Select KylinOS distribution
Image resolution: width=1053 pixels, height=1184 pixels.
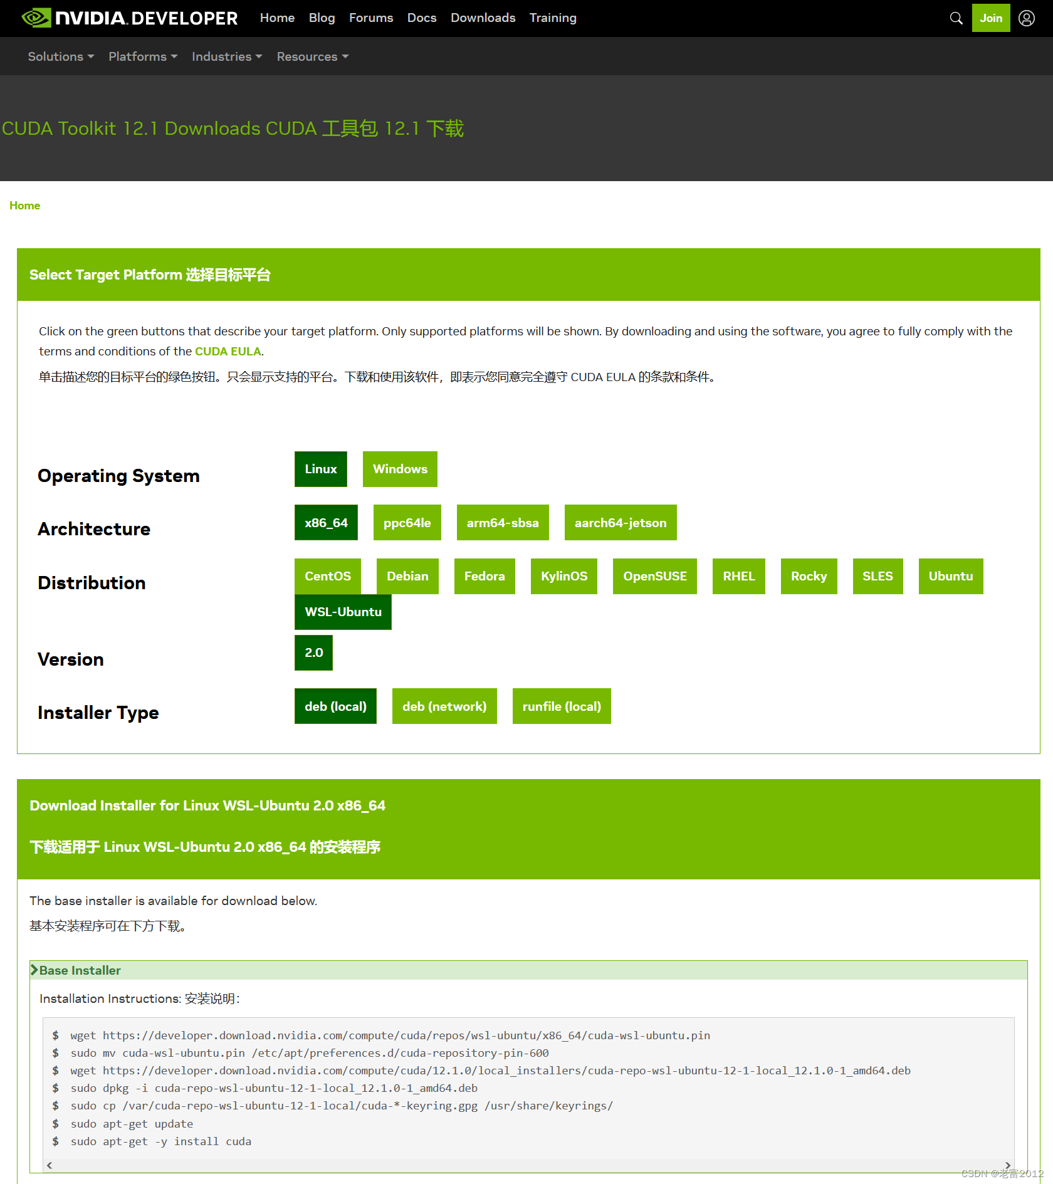point(564,576)
